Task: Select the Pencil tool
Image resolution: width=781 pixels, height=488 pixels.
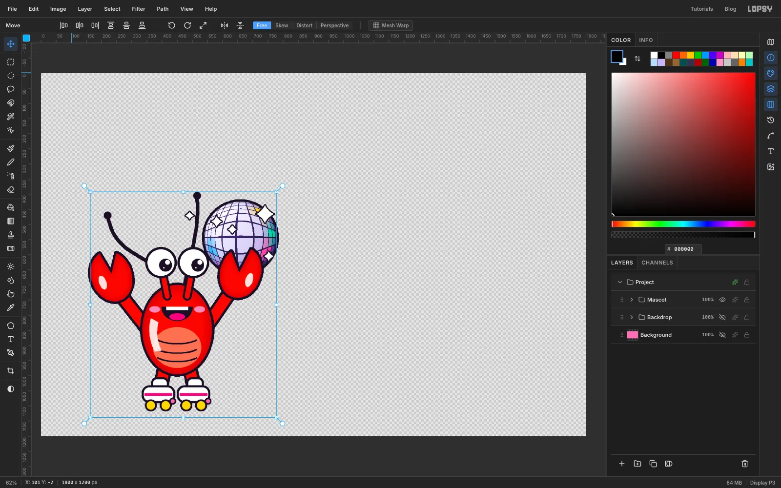Action: coord(10,162)
